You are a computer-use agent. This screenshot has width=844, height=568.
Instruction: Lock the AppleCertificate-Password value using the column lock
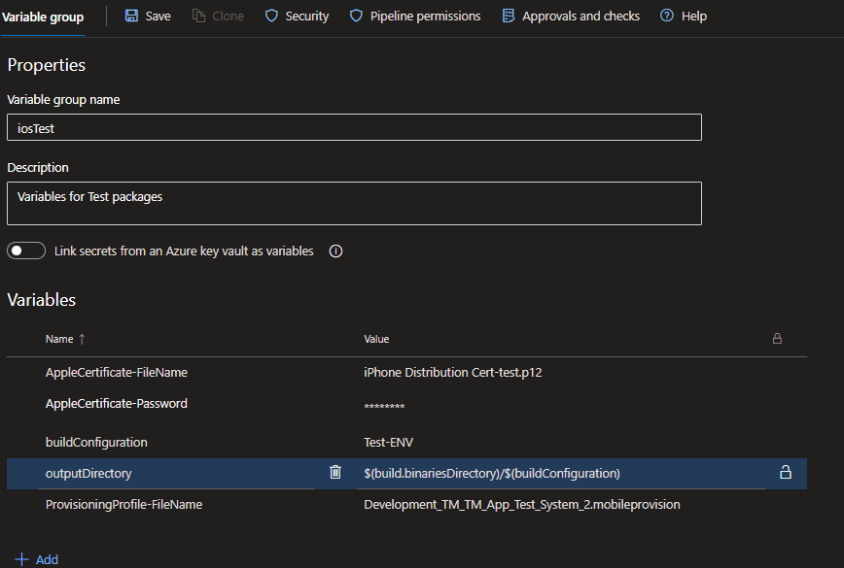point(777,403)
